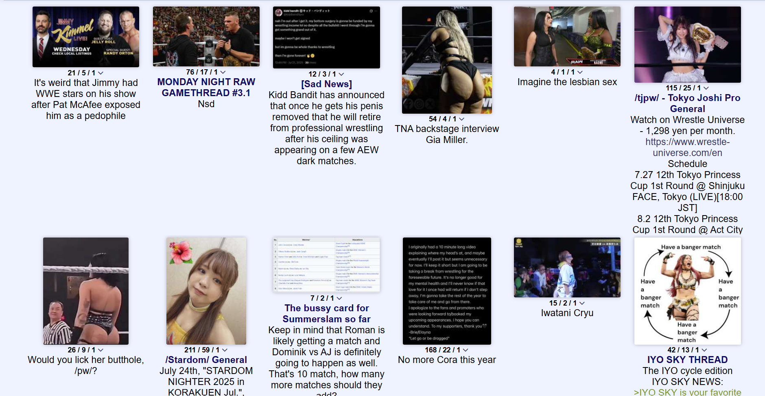This screenshot has height=396, width=765.
Task: Open the Stardom General thread thumbnail
Action: 206,291
